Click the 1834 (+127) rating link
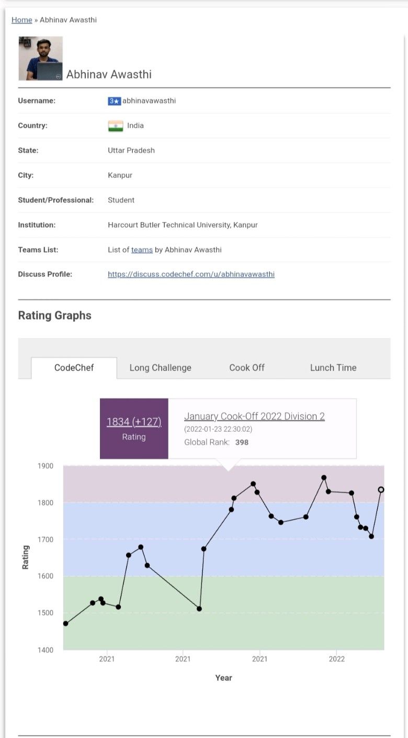408x738 pixels. tap(134, 422)
